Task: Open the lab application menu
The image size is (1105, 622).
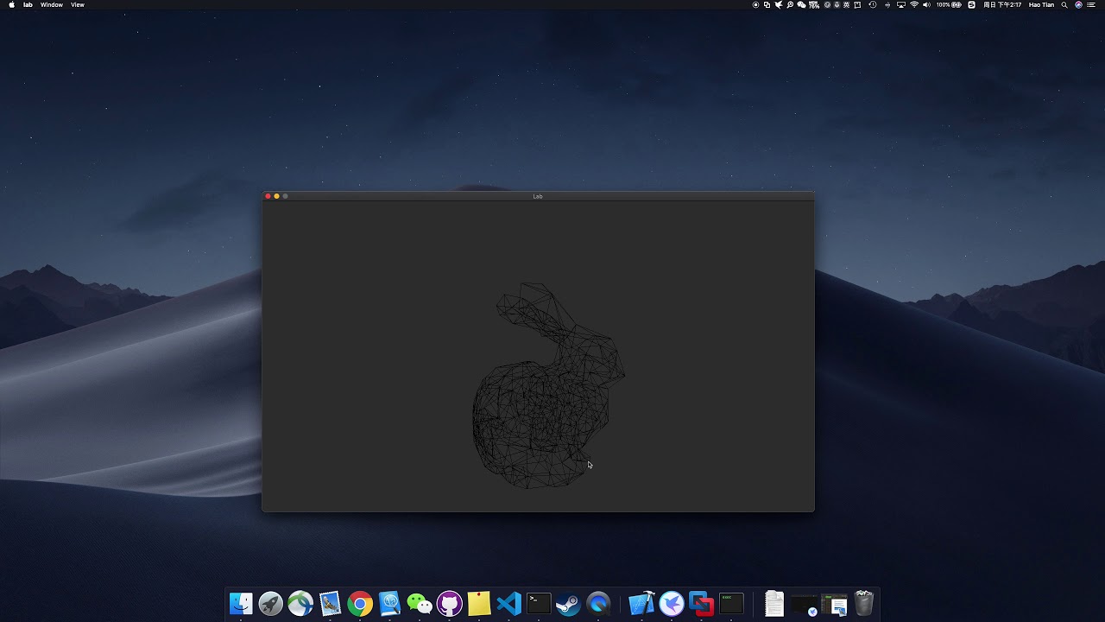Action: 28,4
